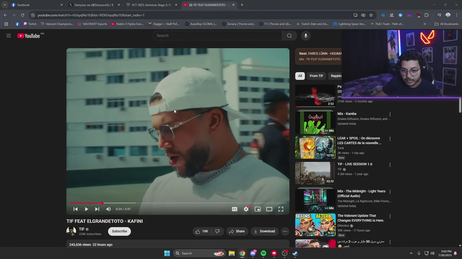The width and height of the screenshot is (462, 259).
Task: Go to the YouTube home logo
Action: [x=29, y=36]
